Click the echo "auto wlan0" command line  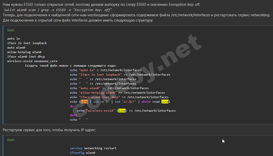point(109,88)
